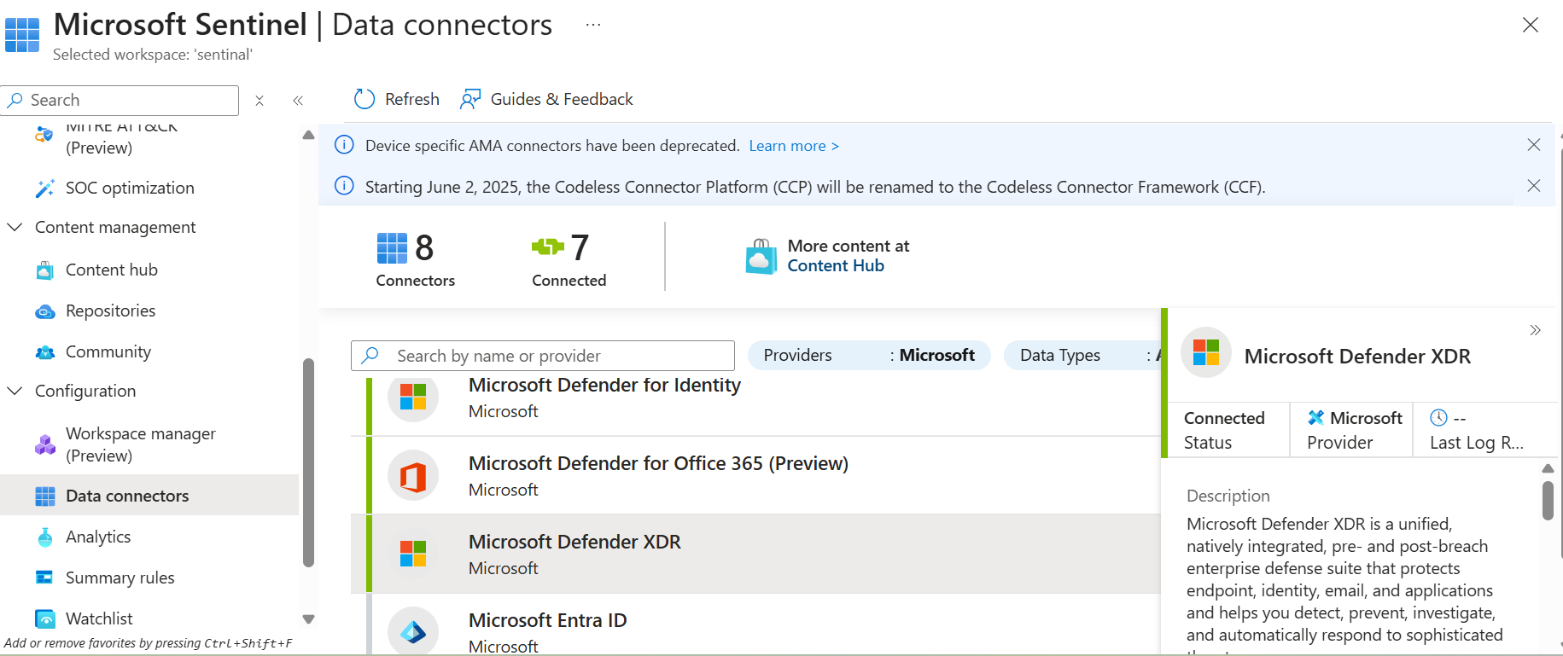Select Analytics flask icon item

[x=44, y=537]
